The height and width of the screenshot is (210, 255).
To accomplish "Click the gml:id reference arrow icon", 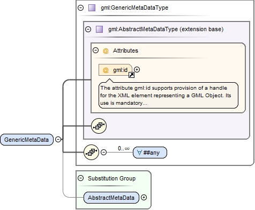I will coord(131,75).
